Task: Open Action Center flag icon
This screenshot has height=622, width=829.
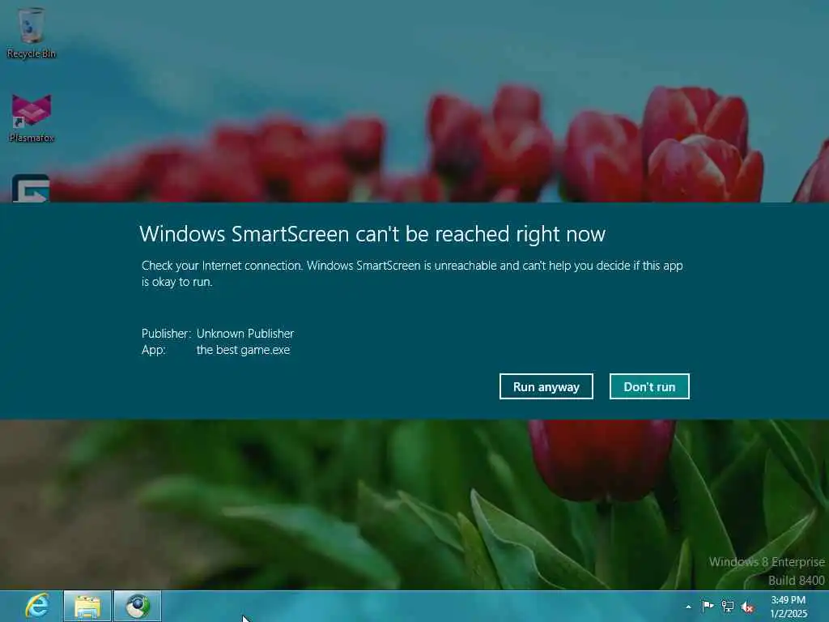Action: pyautogui.click(x=708, y=606)
